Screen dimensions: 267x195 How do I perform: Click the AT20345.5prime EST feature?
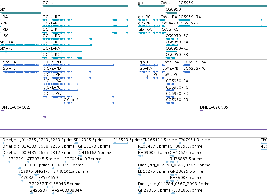(x=28, y=162)
